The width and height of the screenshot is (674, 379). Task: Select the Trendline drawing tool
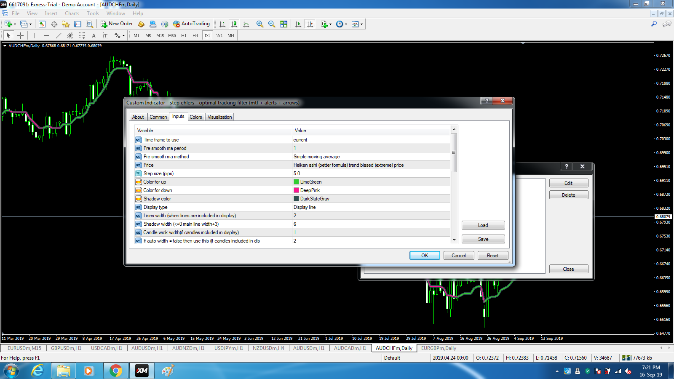tap(58, 35)
